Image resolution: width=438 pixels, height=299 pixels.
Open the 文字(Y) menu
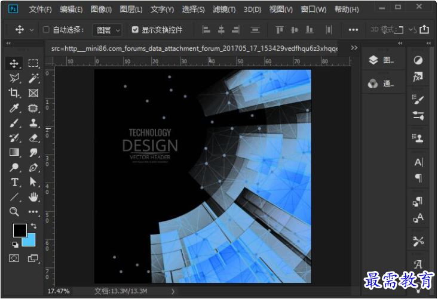[x=162, y=10]
